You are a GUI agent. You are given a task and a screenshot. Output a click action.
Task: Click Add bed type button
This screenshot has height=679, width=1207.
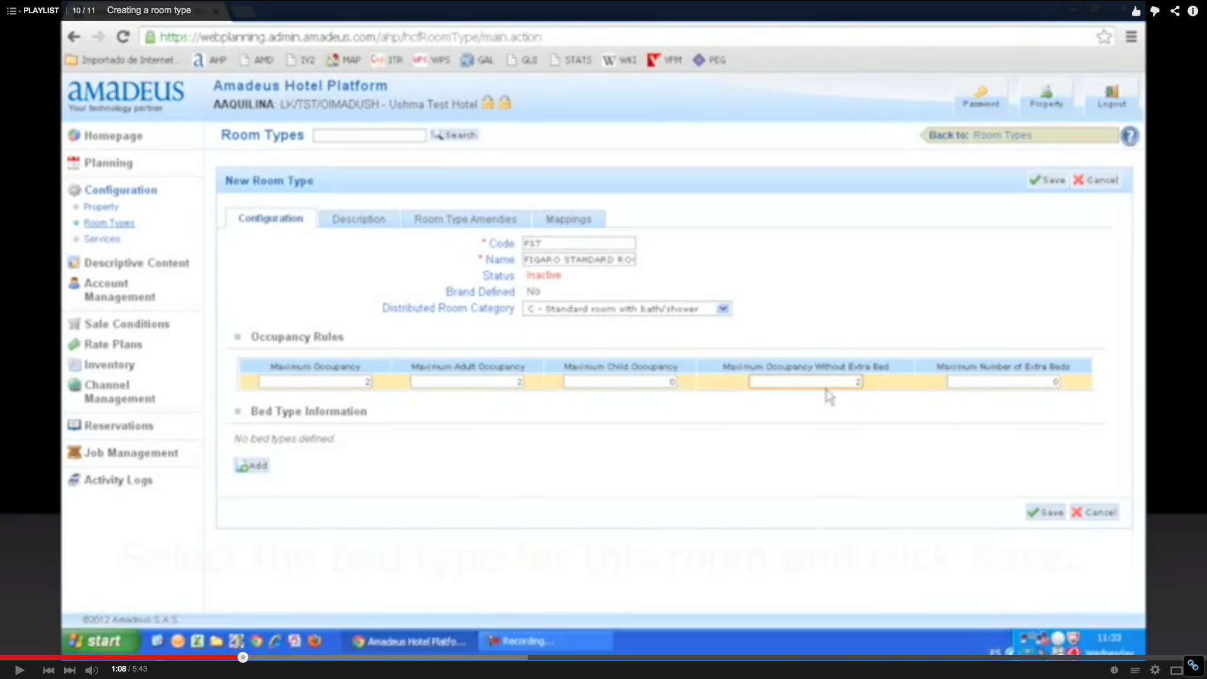251,466
